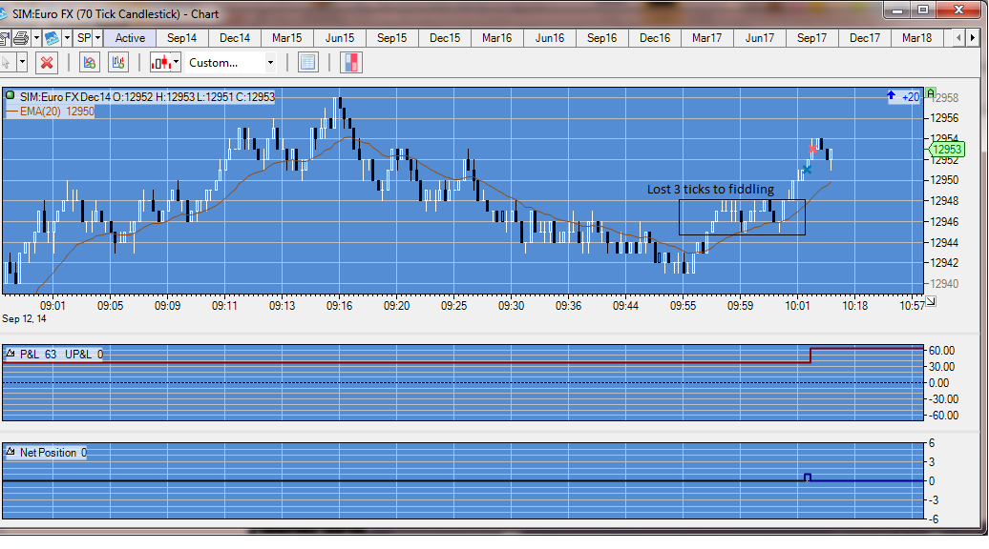Close the chart window
This screenshot has width=989, height=549.
tap(958, 10)
